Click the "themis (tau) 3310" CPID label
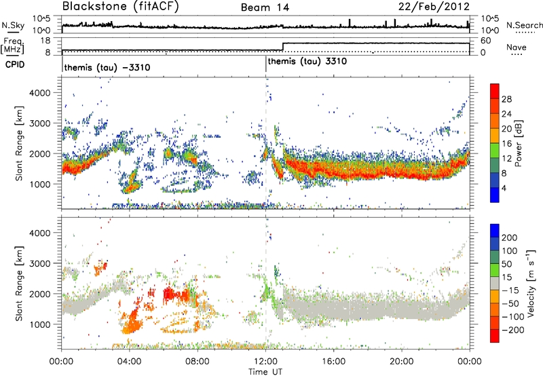 [x=307, y=62]
